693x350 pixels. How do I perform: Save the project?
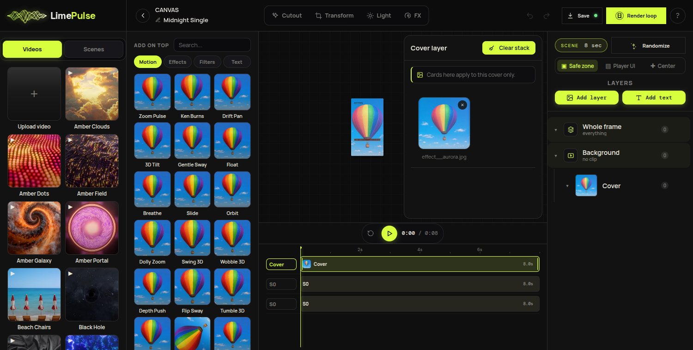pos(582,16)
